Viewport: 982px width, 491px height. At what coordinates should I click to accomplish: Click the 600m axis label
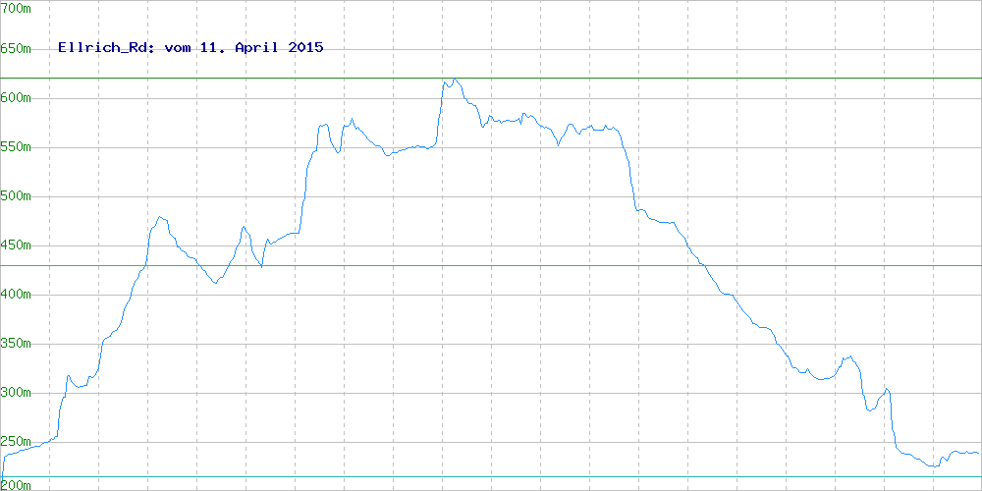(x=17, y=98)
